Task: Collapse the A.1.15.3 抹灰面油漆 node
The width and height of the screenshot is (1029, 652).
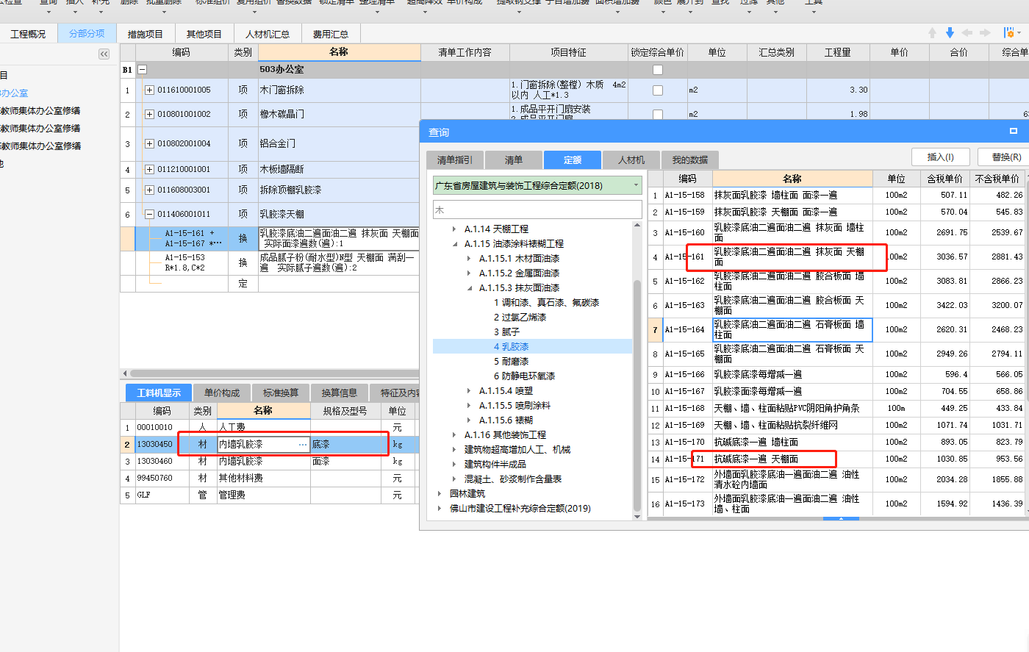Action: 469,288
